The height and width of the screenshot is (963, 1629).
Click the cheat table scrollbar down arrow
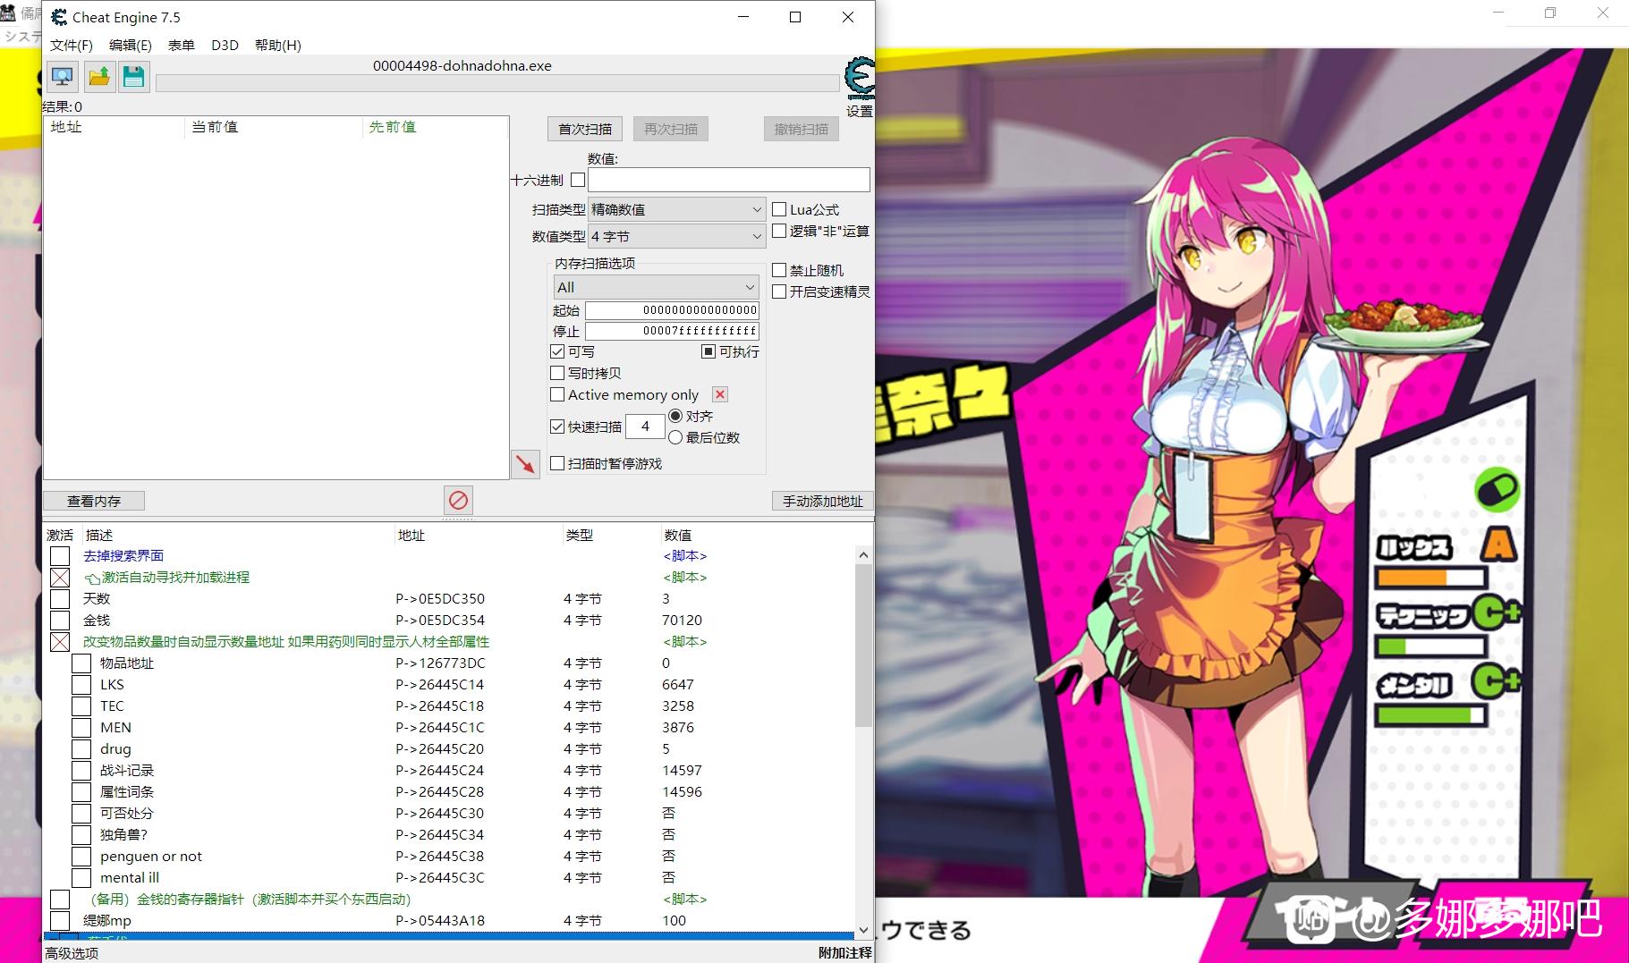[x=863, y=929]
